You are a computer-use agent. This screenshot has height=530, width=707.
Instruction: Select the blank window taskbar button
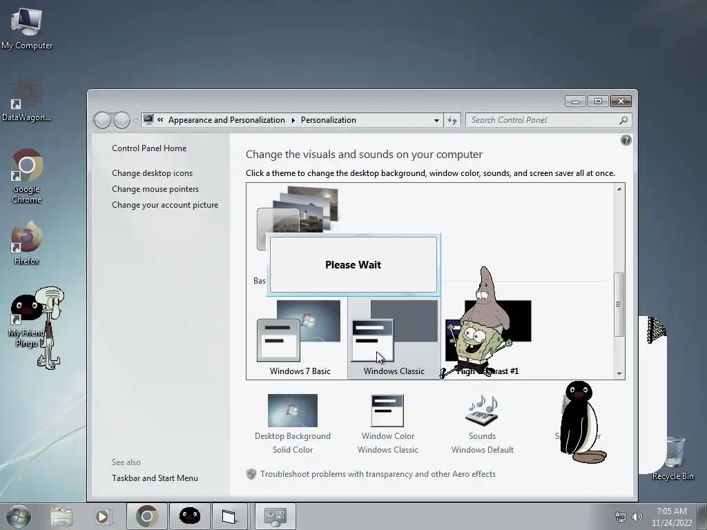(x=229, y=516)
